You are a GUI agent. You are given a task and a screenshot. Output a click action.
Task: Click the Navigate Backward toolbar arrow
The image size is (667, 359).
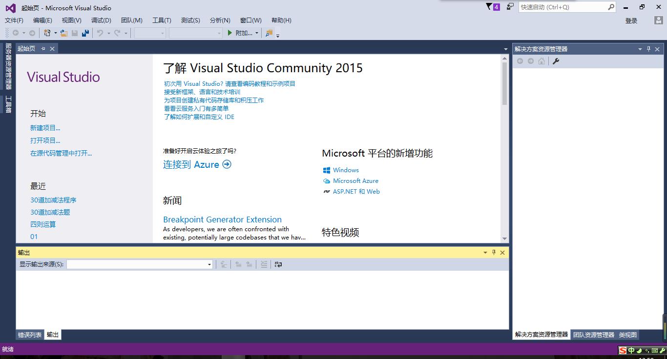(x=16, y=33)
